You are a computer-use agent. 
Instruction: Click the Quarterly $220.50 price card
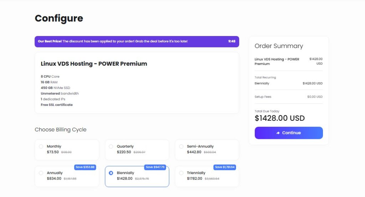coord(137,150)
